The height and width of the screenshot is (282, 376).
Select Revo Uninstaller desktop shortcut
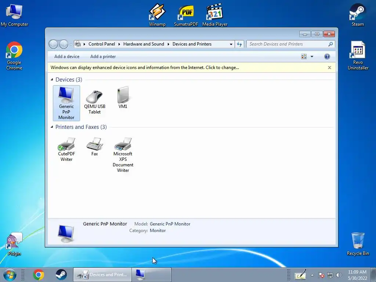[358, 56]
